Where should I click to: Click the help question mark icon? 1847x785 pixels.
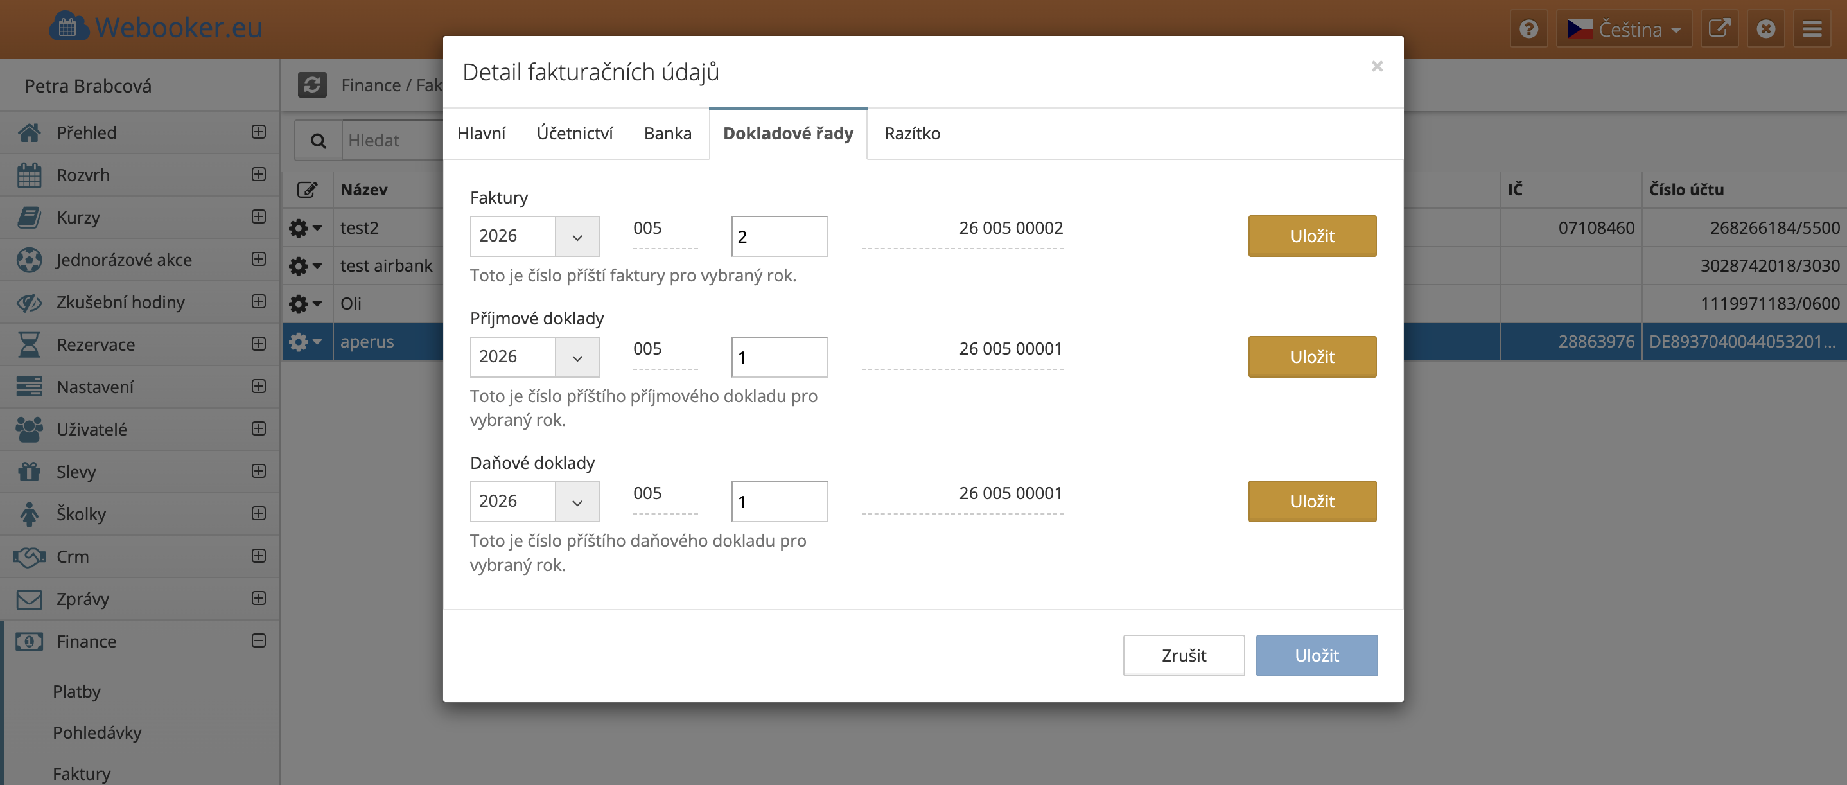(x=1528, y=29)
